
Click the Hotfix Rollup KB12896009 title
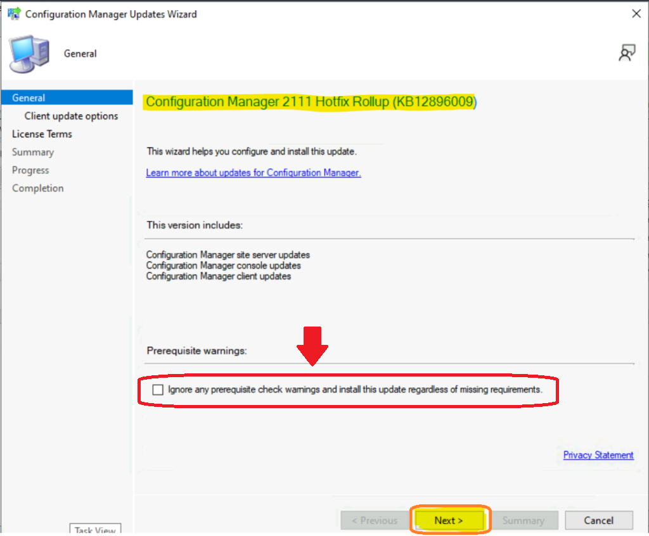coord(311,102)
